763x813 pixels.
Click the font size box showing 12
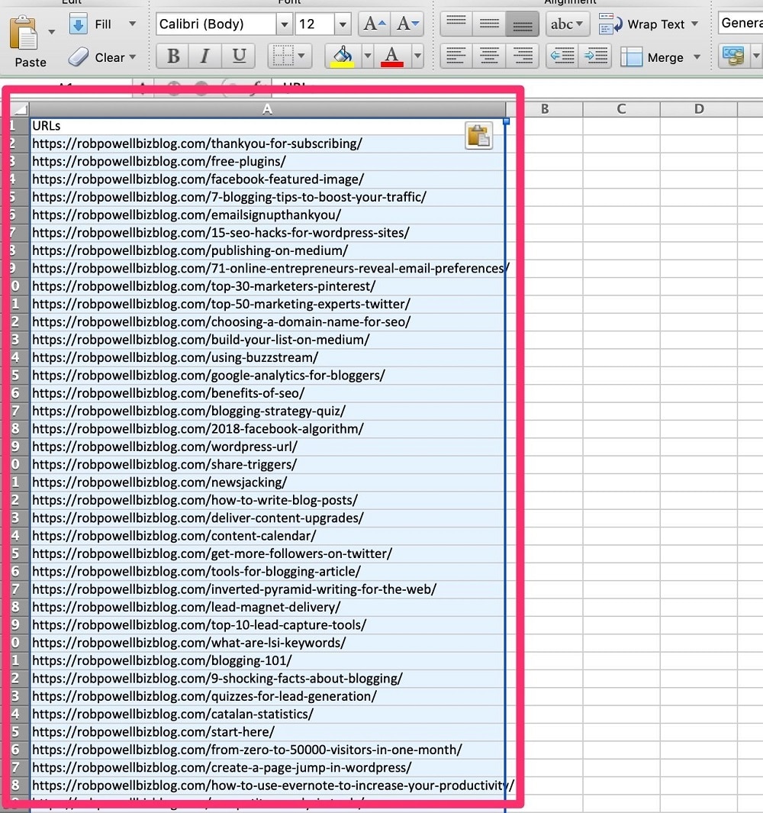pos(314,24)
